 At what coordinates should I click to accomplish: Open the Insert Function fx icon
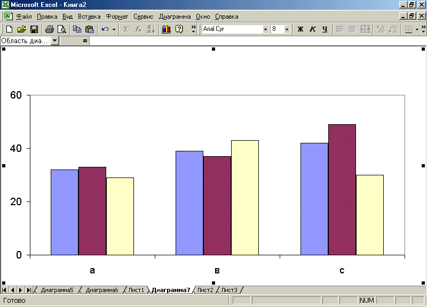tap(138, 29)
